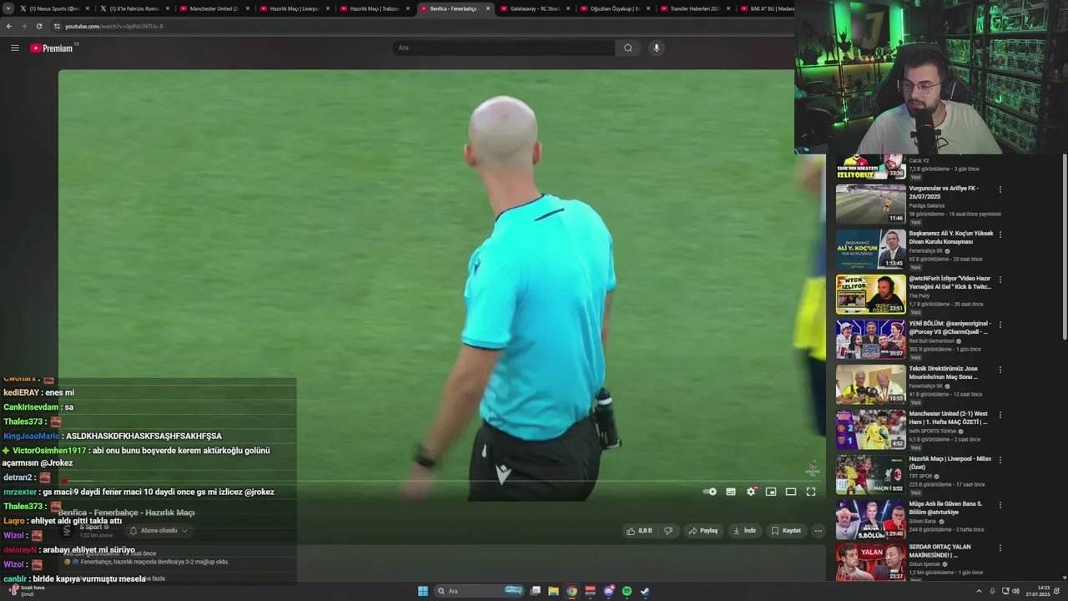Screen dimensions: 1068x601
Task: Open Google Chrome from the taskbar
Action: (x=572, y=591)
